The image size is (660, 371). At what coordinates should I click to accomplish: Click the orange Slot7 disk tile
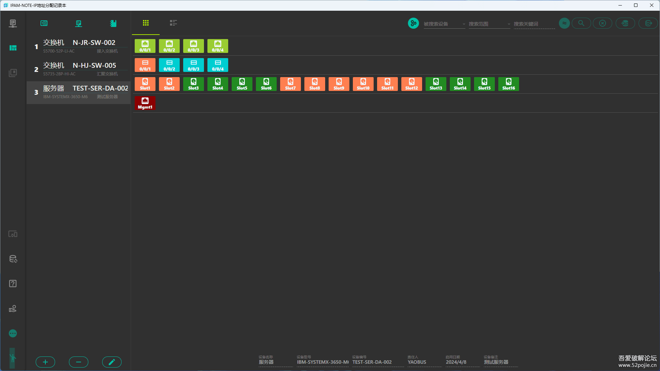290,84
